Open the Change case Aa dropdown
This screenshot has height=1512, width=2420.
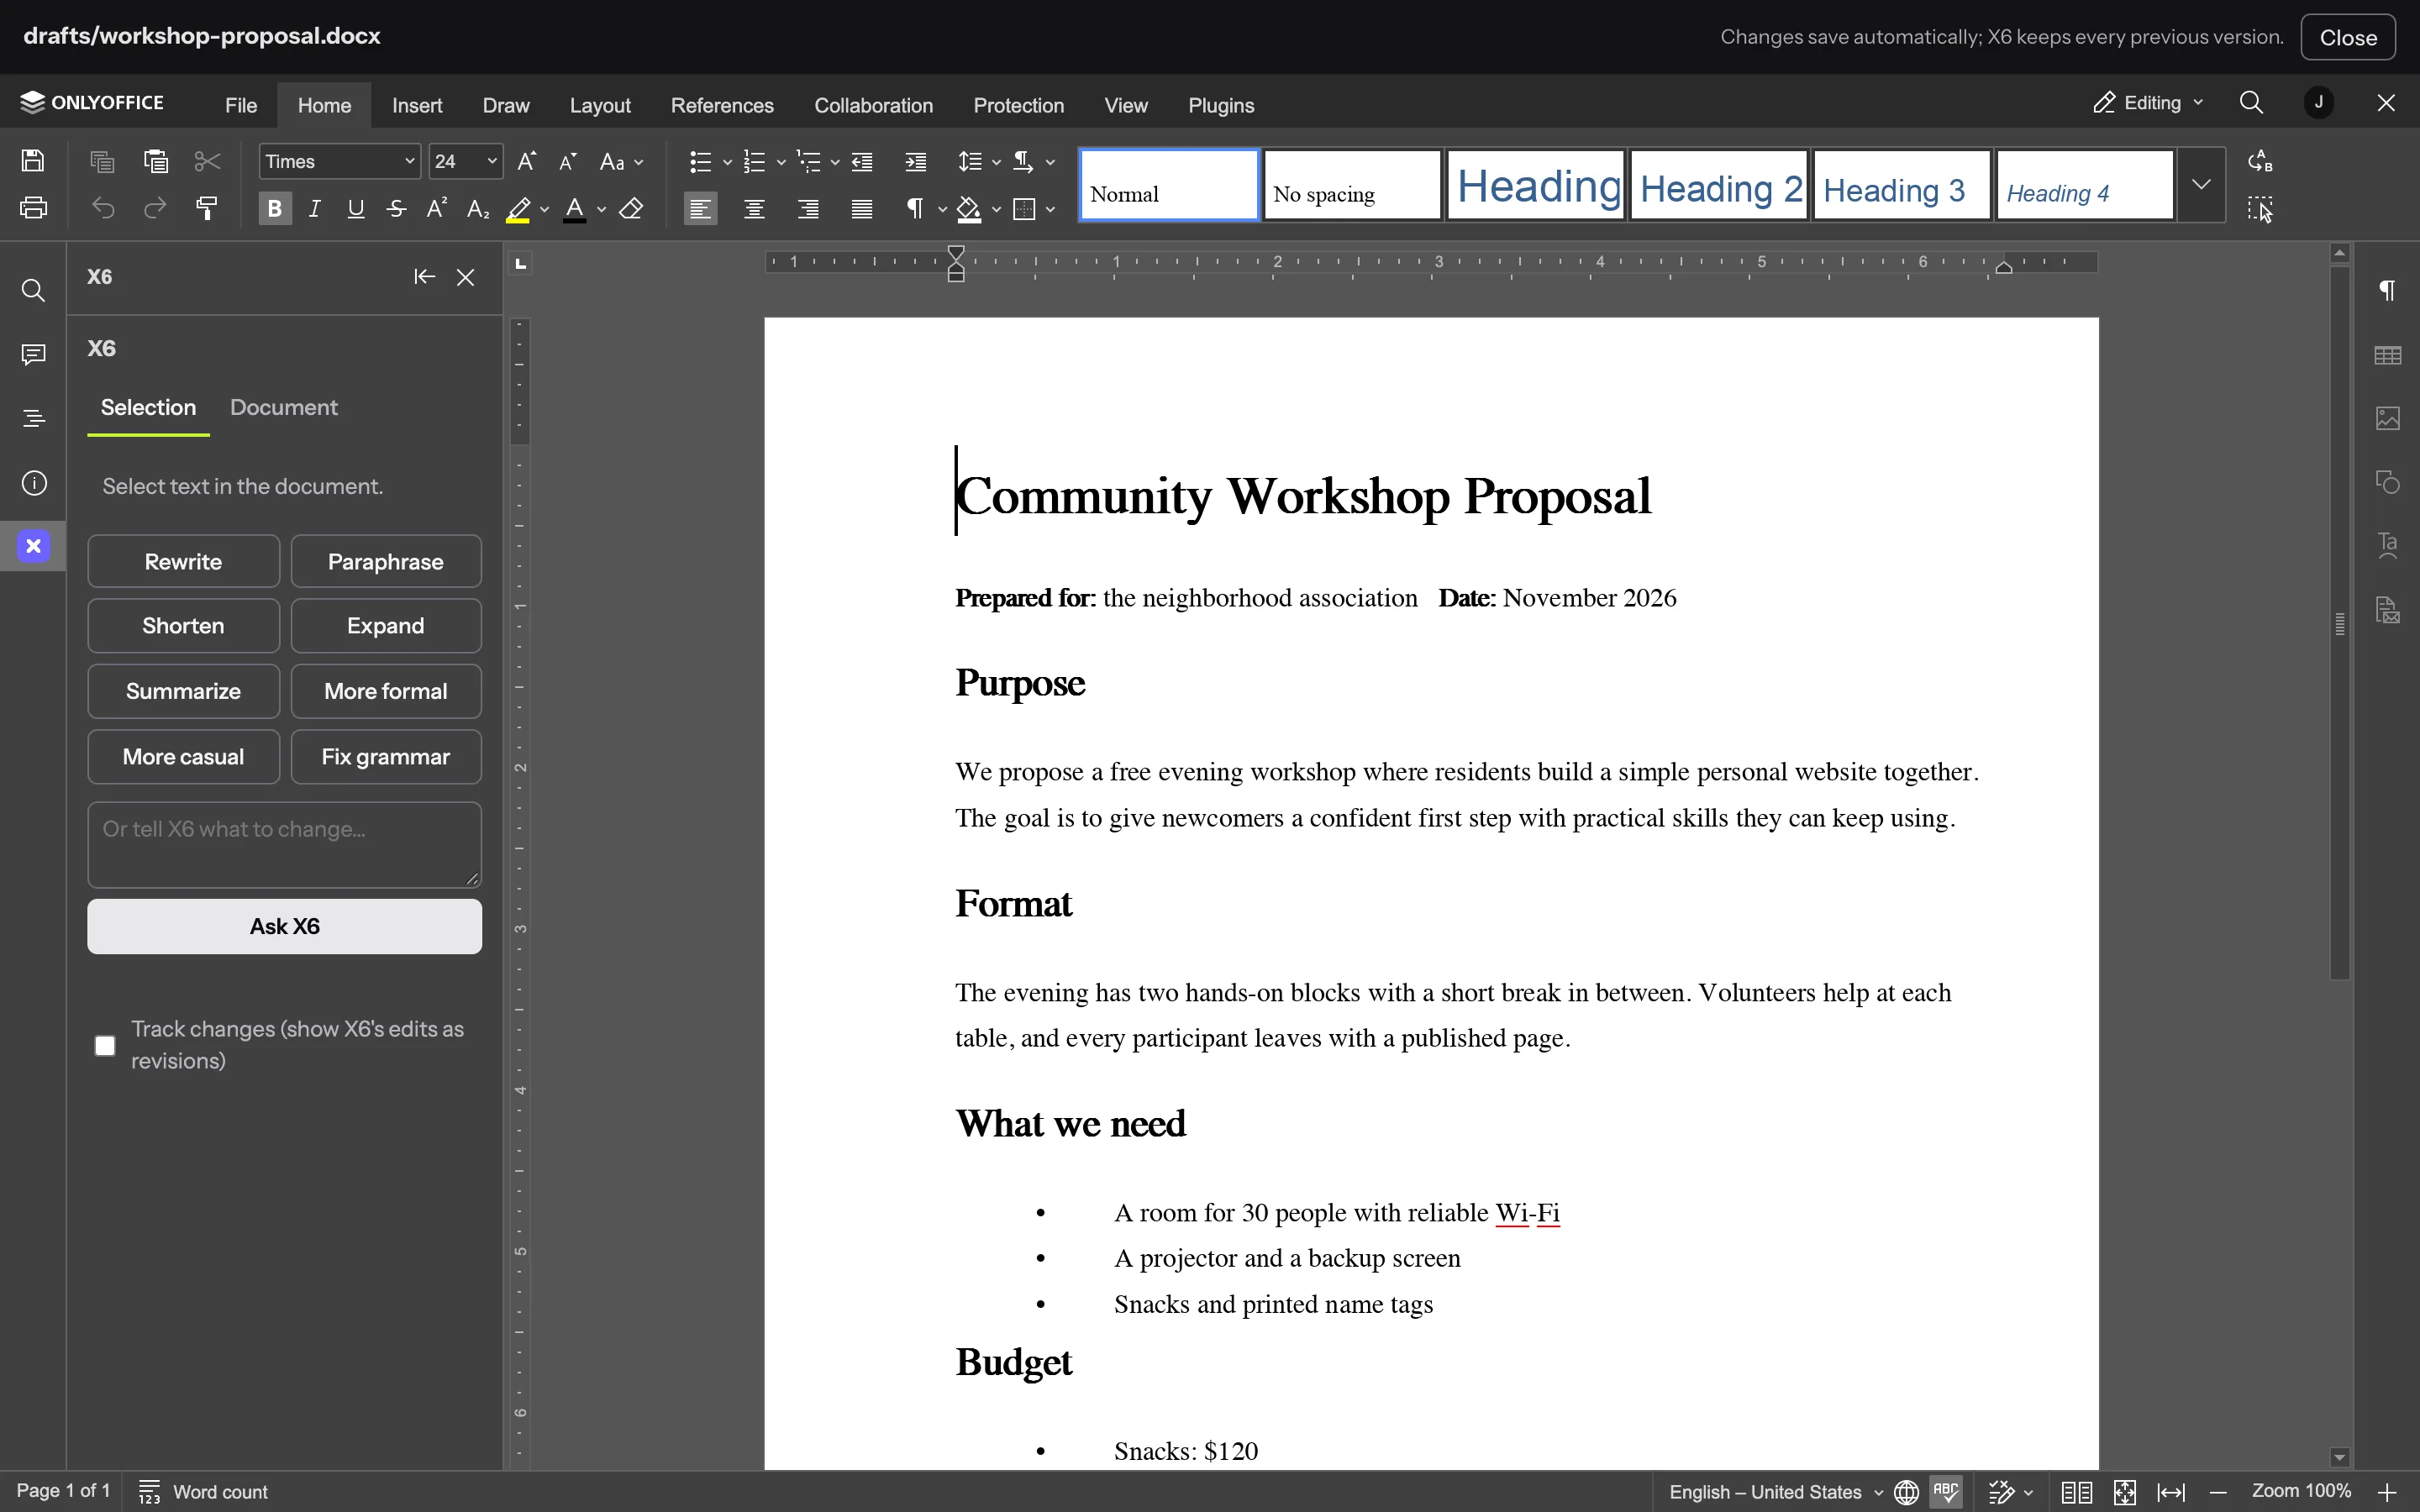pyautogui.click(x=621, y=161)
